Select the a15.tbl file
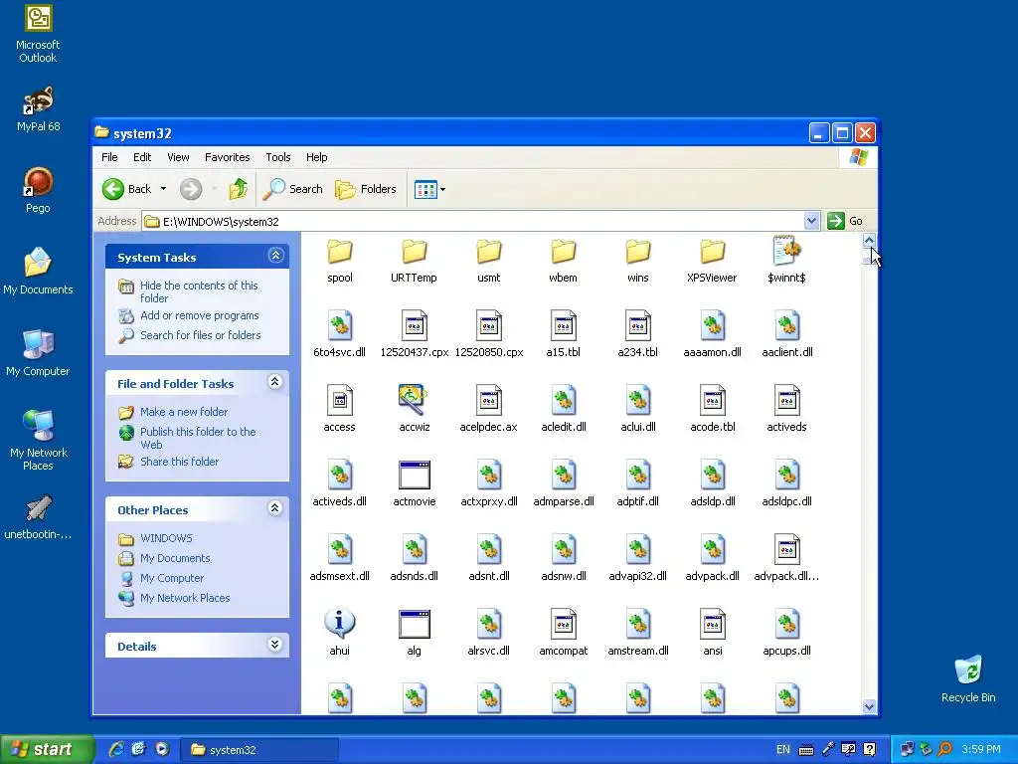This screenshot has height=764, width=1018. coord(563,335)
